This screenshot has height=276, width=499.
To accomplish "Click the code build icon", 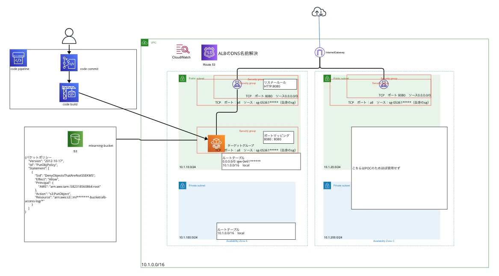I will (69, 93).
